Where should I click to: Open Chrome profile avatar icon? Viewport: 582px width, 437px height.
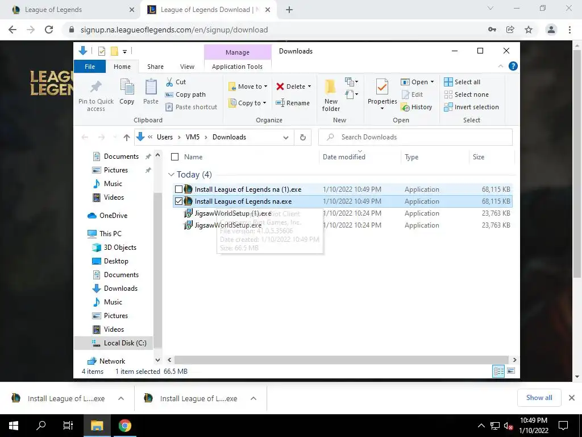pos(551,30)
